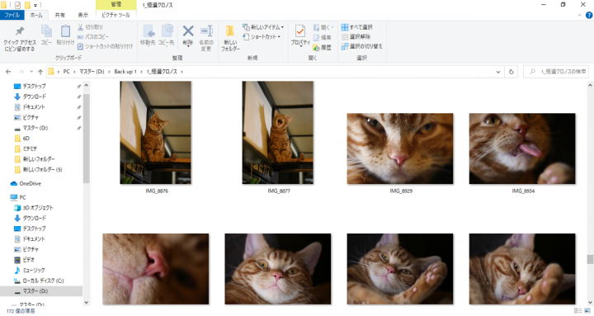Click the Open (開く) ribbon command
This screenshot has height=316, width=594.
tap(323, 28)
